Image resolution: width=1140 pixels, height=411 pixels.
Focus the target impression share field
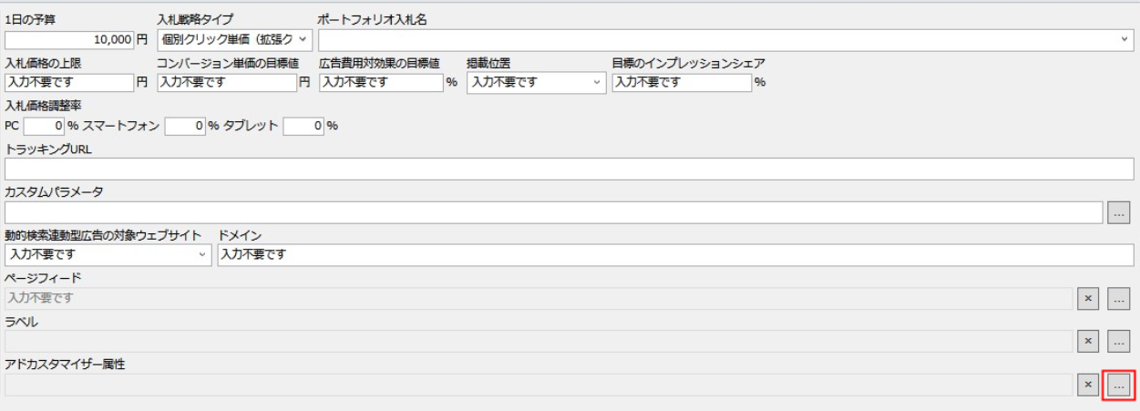[681, 82]
